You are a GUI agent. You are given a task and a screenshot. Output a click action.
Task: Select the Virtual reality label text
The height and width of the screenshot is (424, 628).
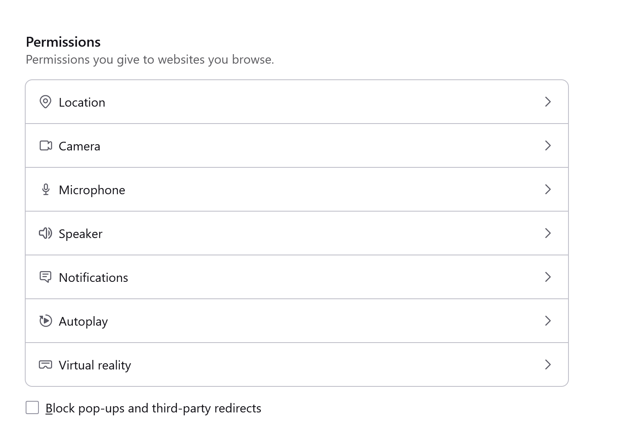pyautogui.click(x=95, y=365)
